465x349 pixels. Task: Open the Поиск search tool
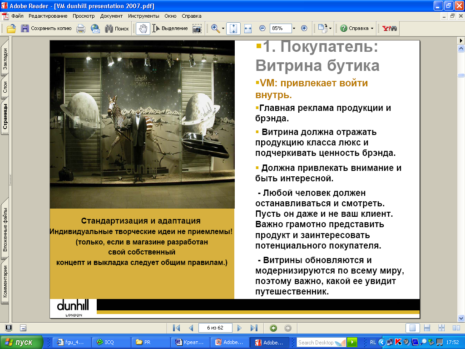pyautogui.click(x=117, y=29)
